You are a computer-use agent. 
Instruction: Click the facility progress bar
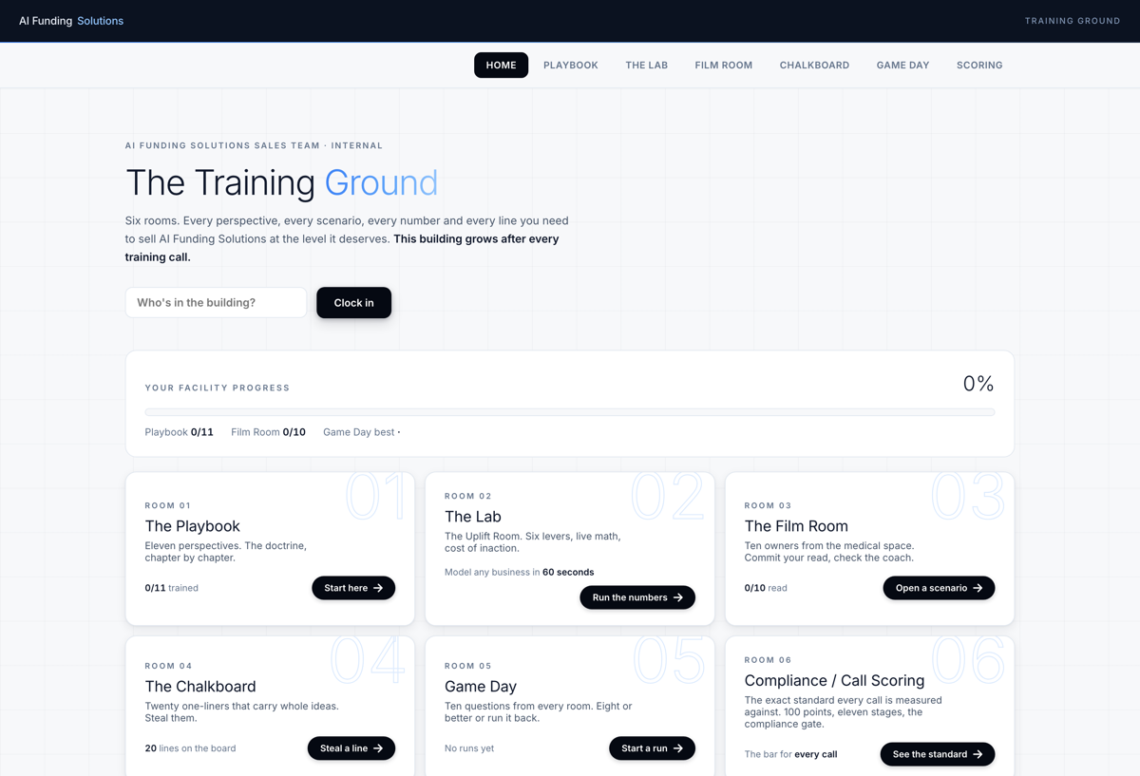pyautogui.click(x=570, y=412)
